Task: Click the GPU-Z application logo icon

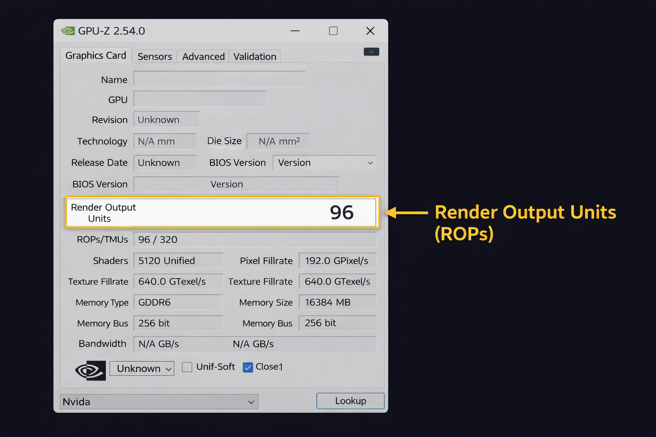Action: [67, 31]
